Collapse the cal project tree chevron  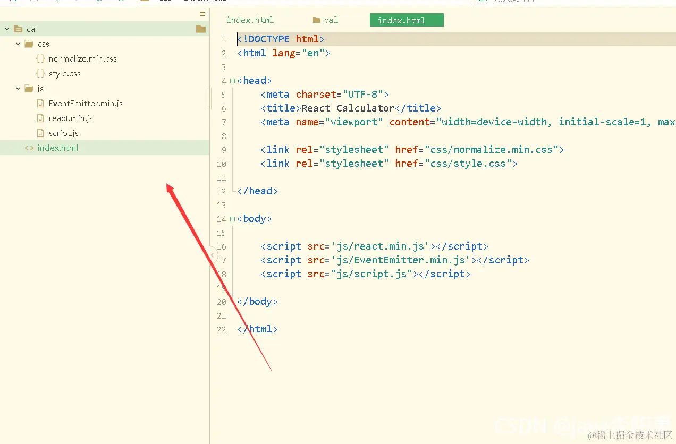7,29
